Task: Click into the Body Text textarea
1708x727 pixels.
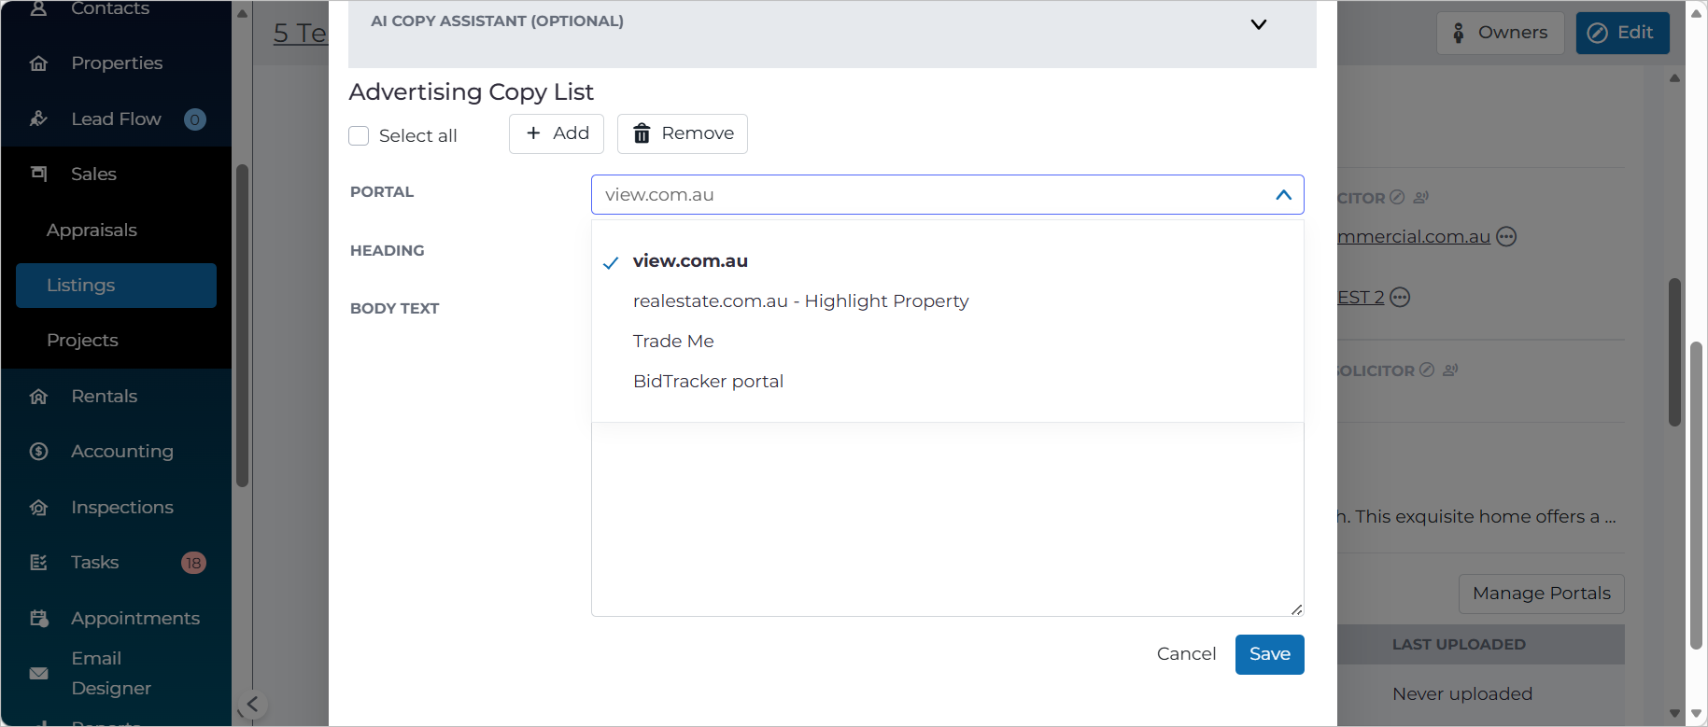Action: pos(947,518)
